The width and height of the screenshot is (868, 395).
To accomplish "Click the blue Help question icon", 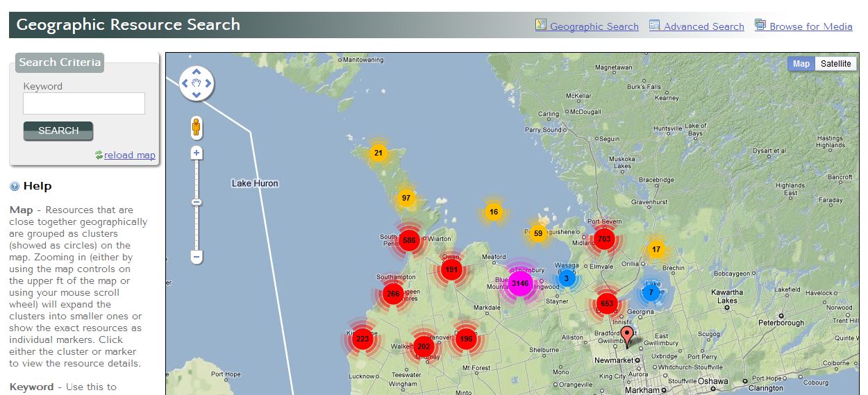I will click(x=15, y=187).
